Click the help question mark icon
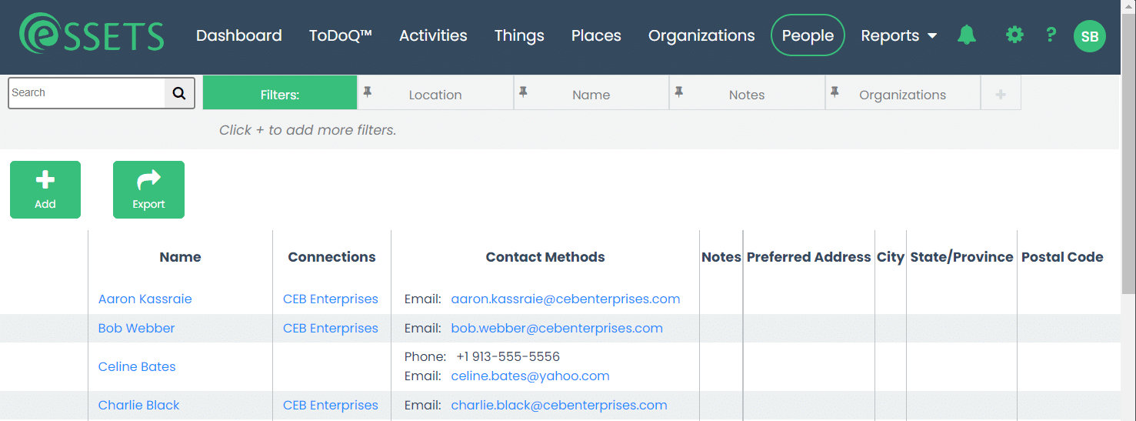Viewport: 1136px width, 421px height. click(1051, 35)
